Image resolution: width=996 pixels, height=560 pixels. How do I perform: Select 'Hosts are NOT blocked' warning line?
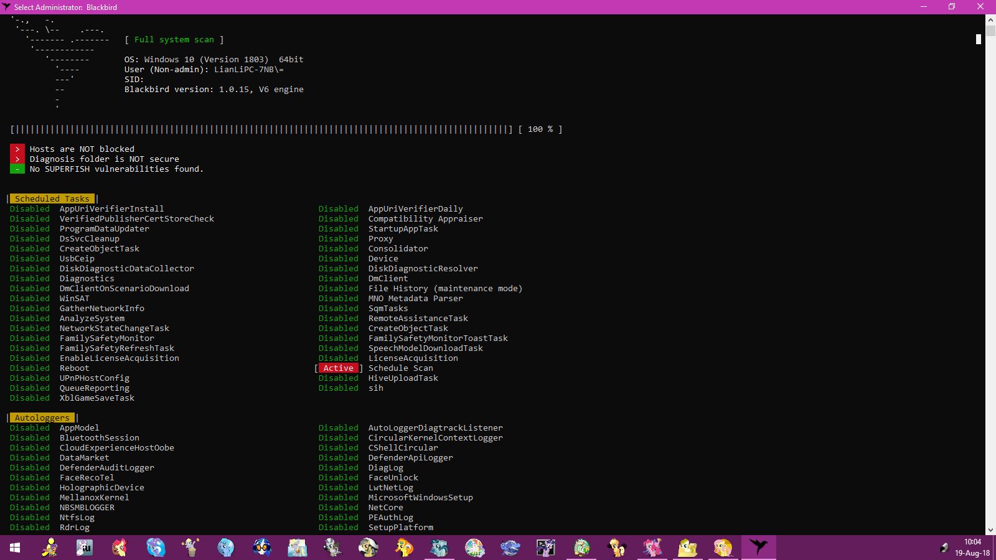(x=82, y=149)
